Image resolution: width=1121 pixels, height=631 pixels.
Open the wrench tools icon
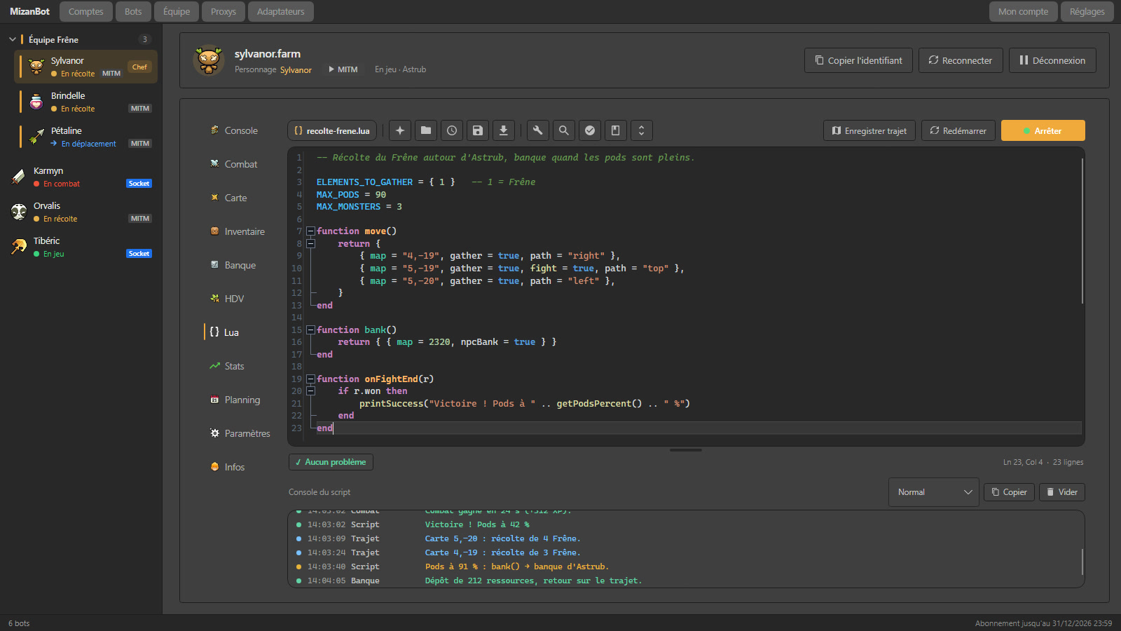click(538, 130)
